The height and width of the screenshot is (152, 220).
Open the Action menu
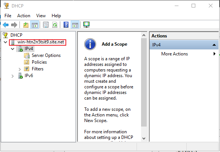tap(24, 16)
